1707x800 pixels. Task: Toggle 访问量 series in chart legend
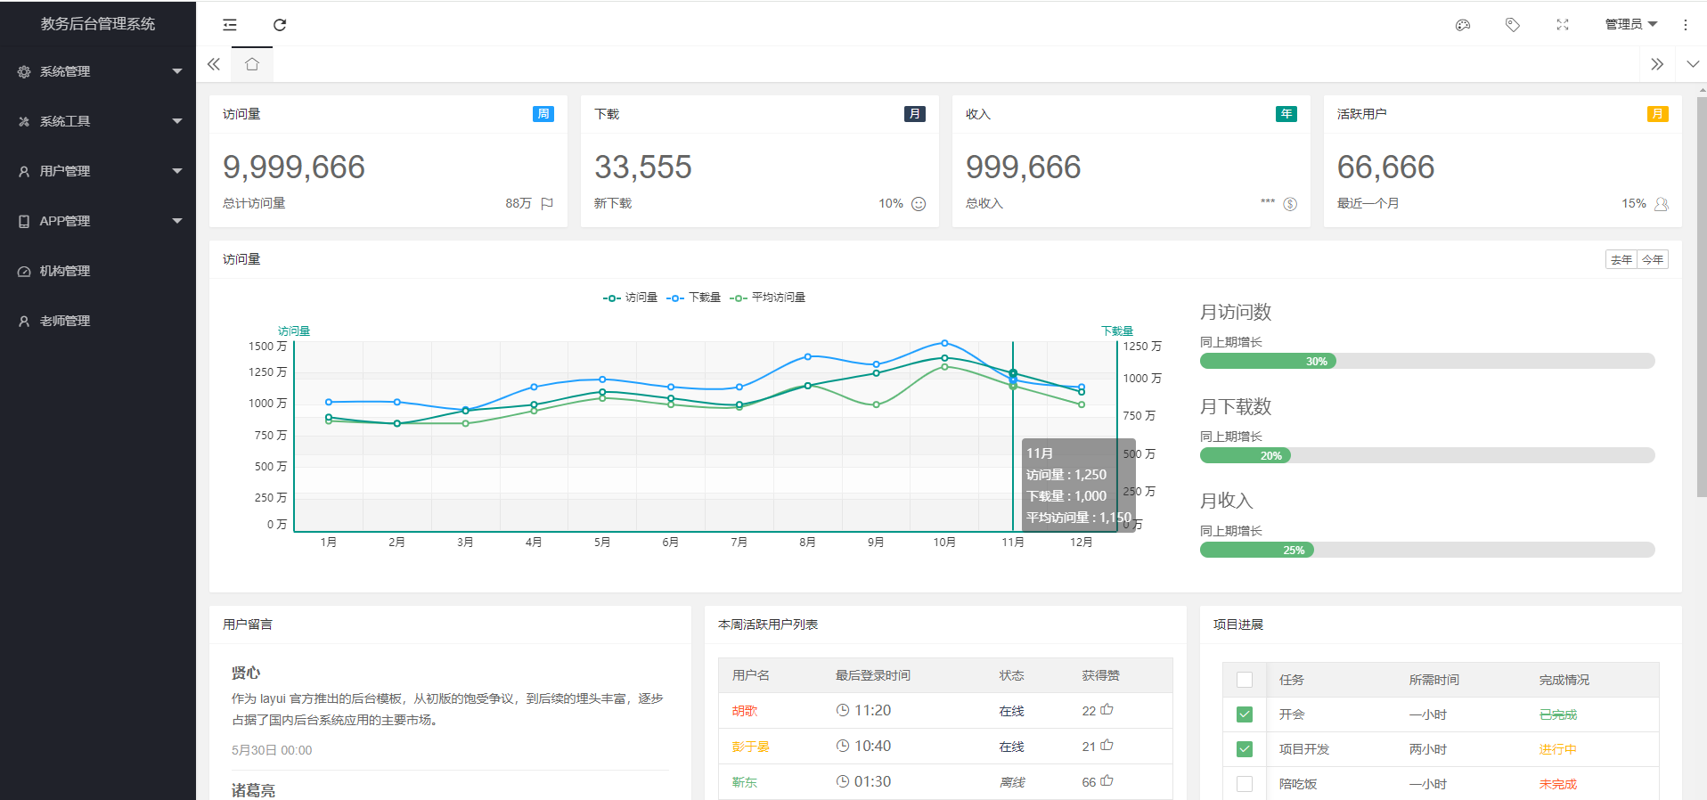tap(630, 298)
